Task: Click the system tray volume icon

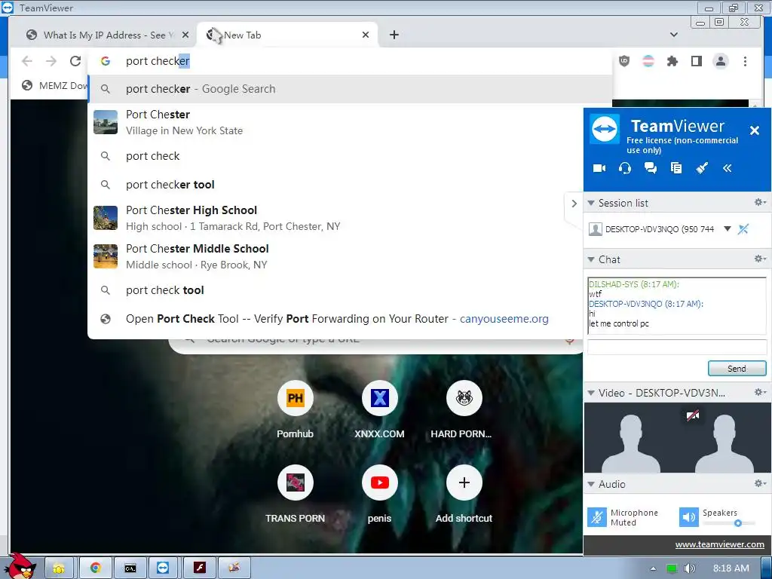Action: click(x=690, y=568)
